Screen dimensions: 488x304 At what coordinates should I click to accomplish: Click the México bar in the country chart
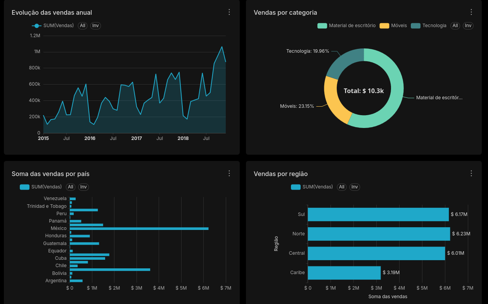tap(139, 228)
